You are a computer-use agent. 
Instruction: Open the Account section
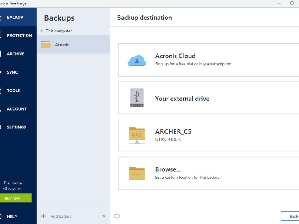(x=18, y=109)
